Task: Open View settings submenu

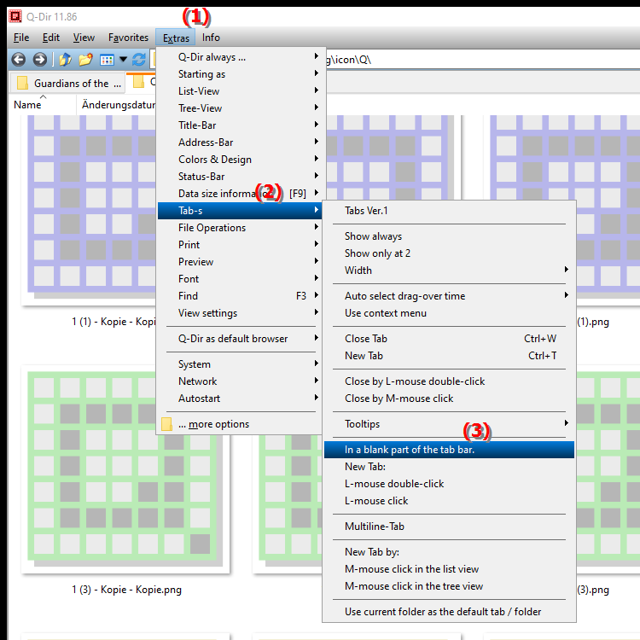Action: 240,313
